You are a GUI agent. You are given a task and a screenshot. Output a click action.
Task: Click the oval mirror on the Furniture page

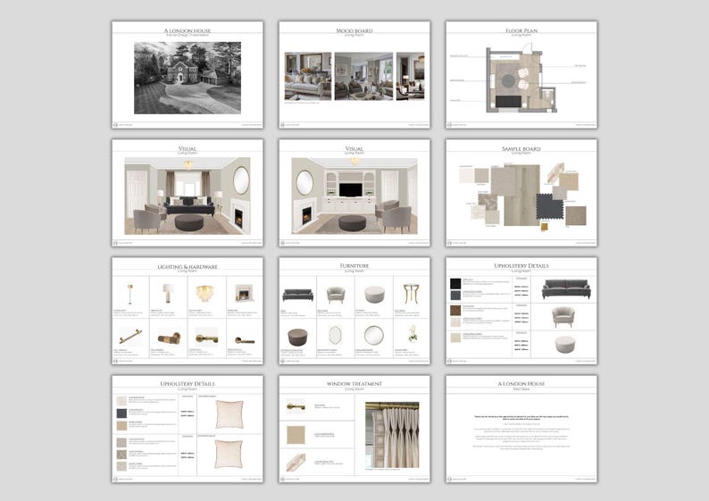335,336
